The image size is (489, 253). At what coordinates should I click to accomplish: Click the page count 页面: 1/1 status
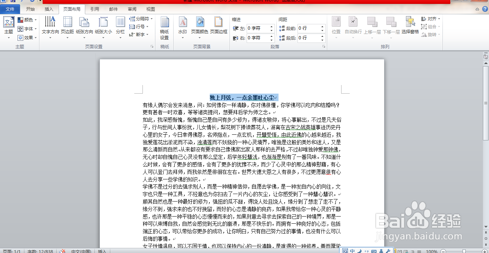tap(12, 252)
